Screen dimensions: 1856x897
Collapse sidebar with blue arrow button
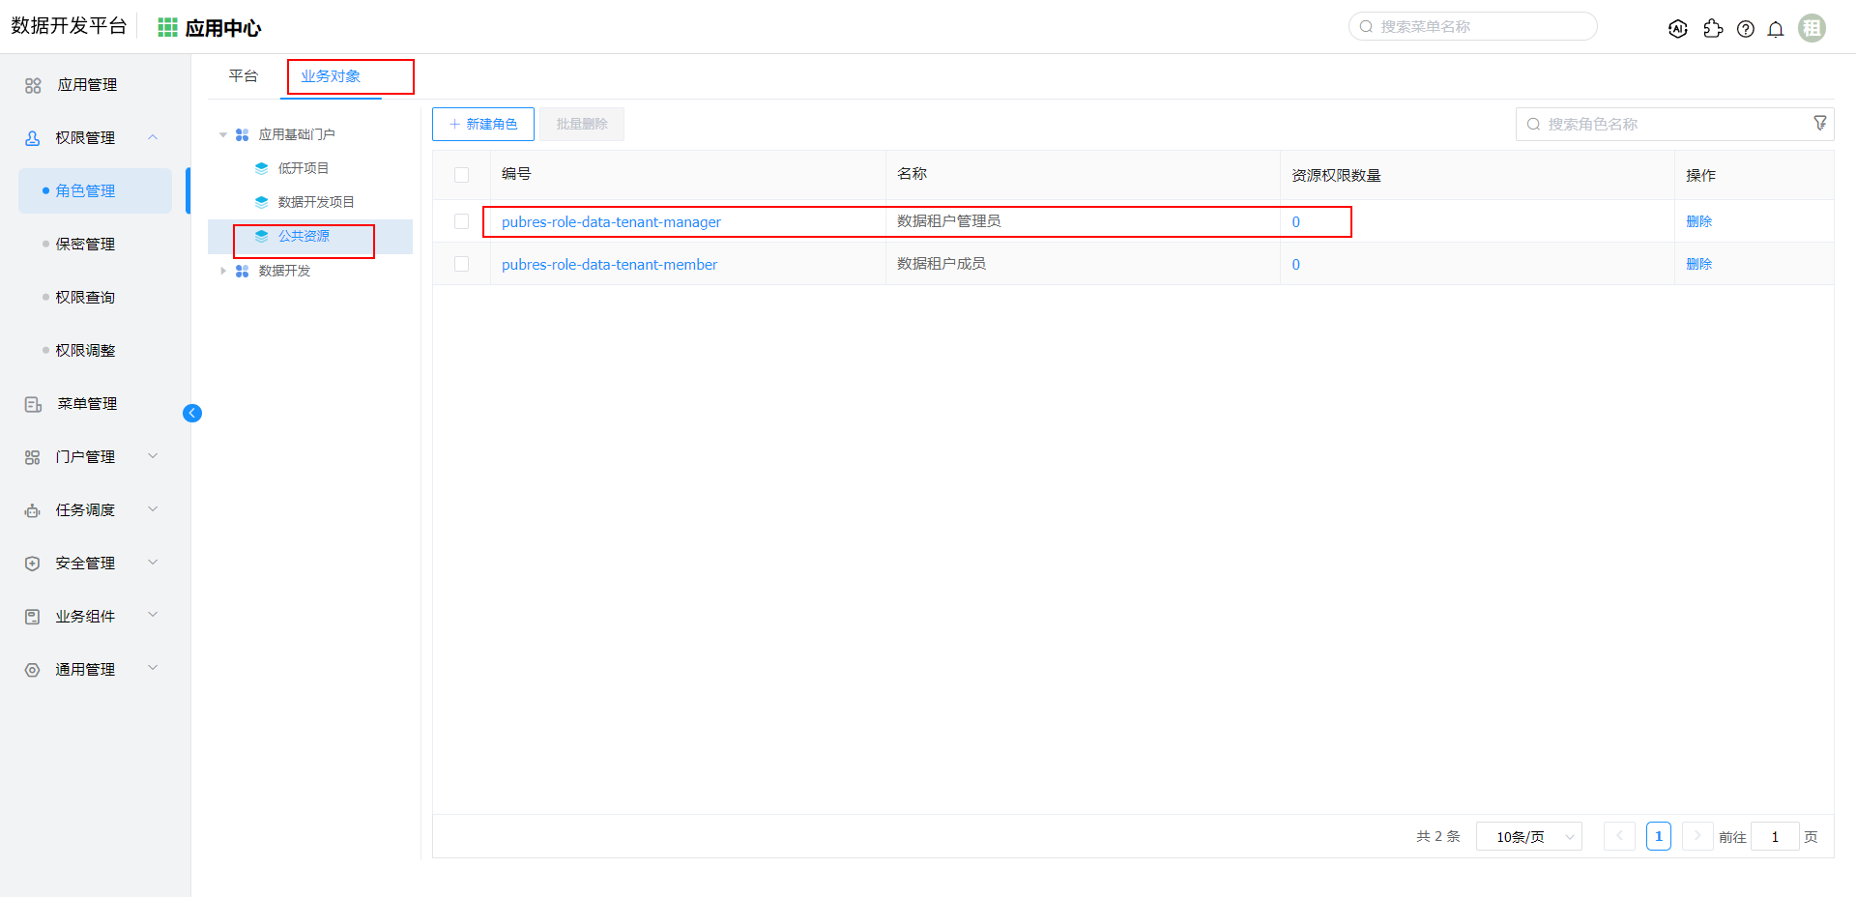click(x=192, y=414)
